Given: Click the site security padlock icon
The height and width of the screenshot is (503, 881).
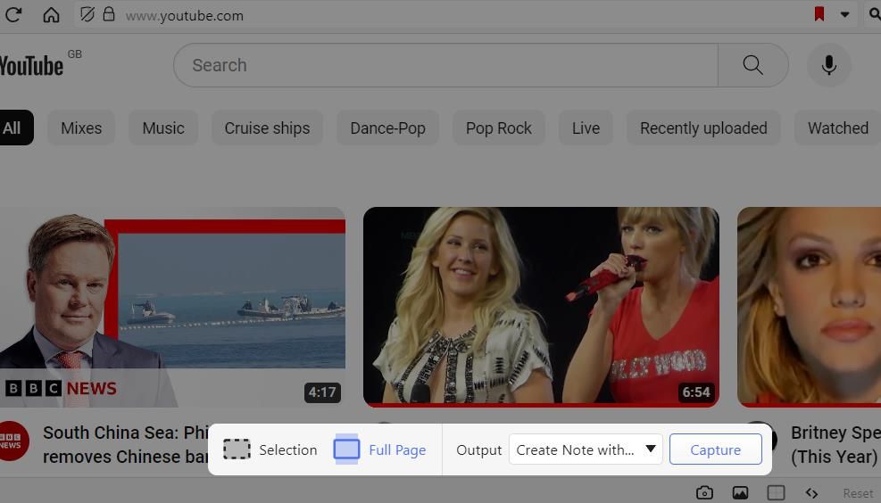Looking at the screenshot, I should tap(109, 15).
